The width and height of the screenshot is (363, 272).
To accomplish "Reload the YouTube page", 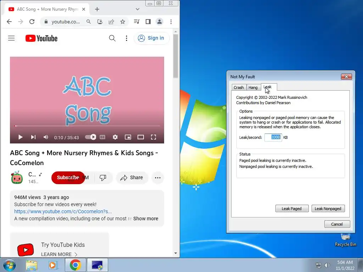I will (x=32, y=22).
